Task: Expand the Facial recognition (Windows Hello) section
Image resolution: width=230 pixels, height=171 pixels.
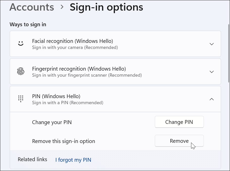Action: pyautogui.click(x=212, y=44)
